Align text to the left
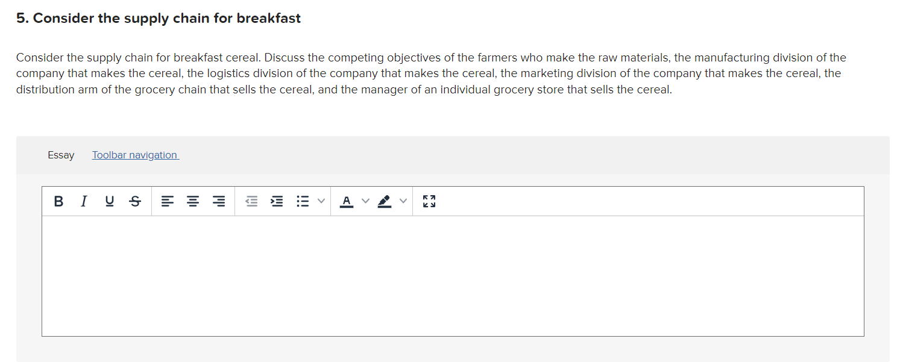Viewport: 900px width, 362px height. 167,201
